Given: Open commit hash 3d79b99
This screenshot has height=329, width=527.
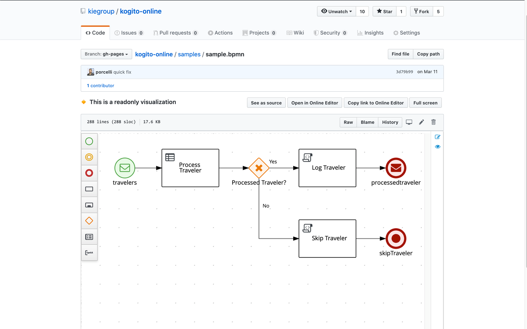Looking at the screenshot, I should [404, 72].
